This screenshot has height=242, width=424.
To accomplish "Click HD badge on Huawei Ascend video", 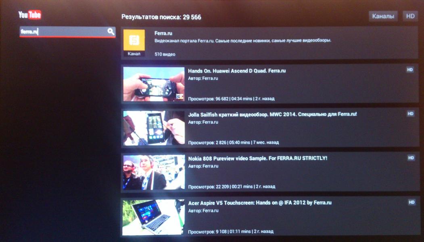I will point(410,70).
